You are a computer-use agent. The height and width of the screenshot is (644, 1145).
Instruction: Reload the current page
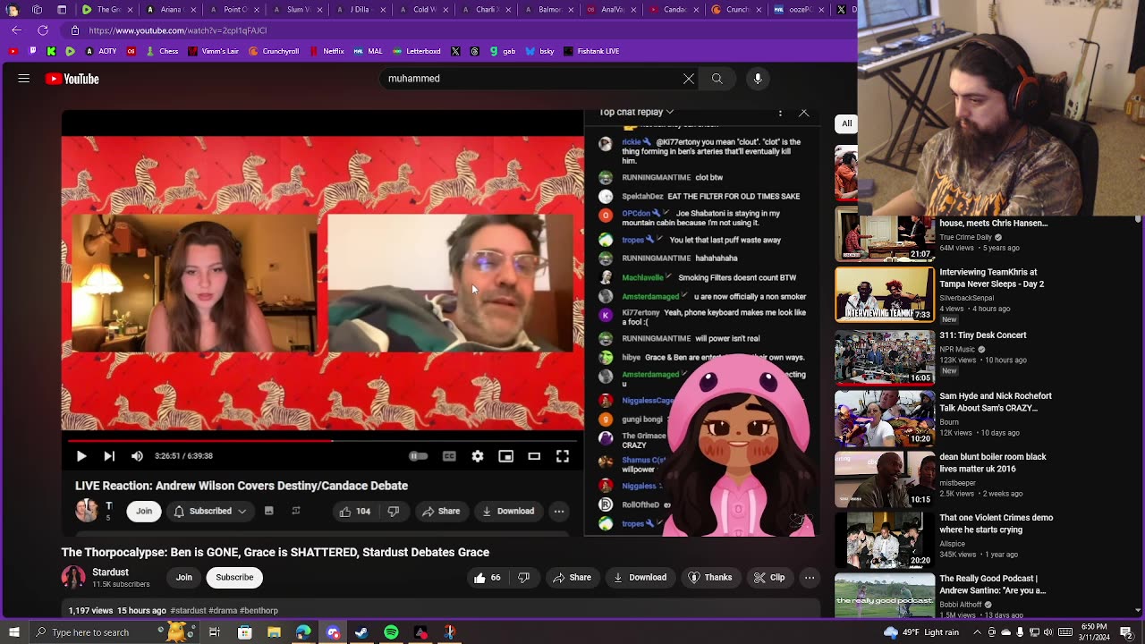tap(42, 30)
